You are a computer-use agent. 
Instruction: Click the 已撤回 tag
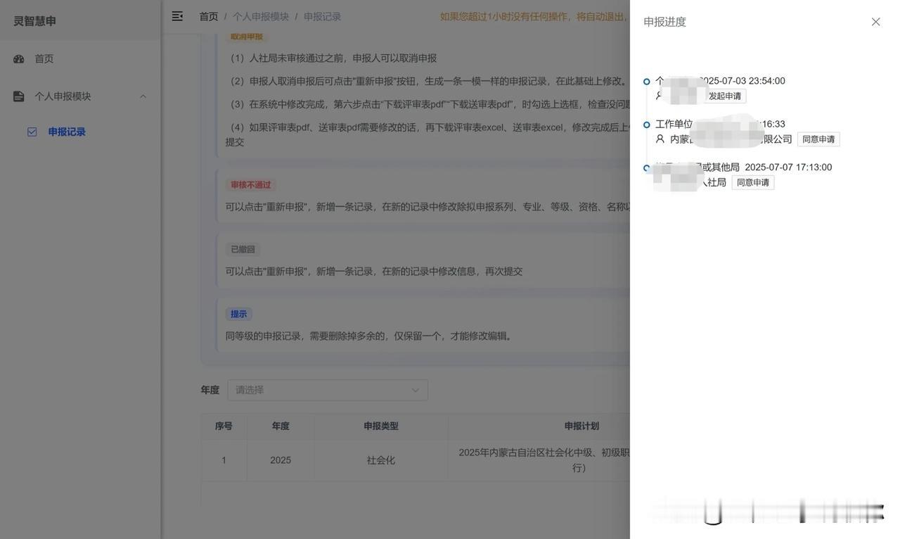[x=243, y=250]
